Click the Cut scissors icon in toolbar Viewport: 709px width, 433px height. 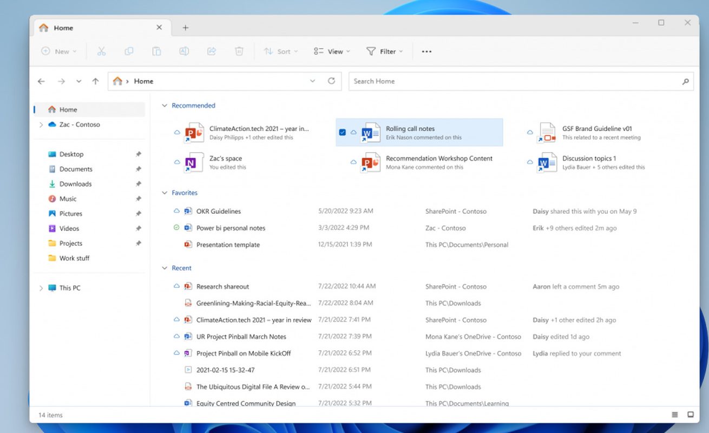pyautogui.click(x=101, y=51)
